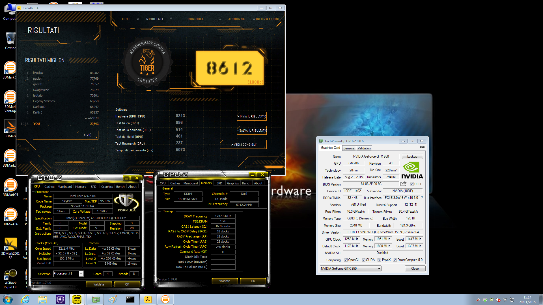Launch Internet Explorer from the taskbar

tap(25, 299)
